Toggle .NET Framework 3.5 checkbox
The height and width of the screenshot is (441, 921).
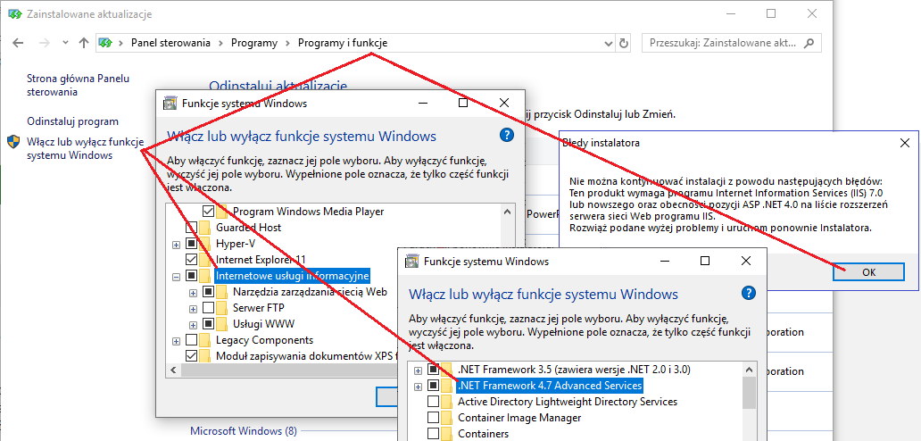click(433, 370)
